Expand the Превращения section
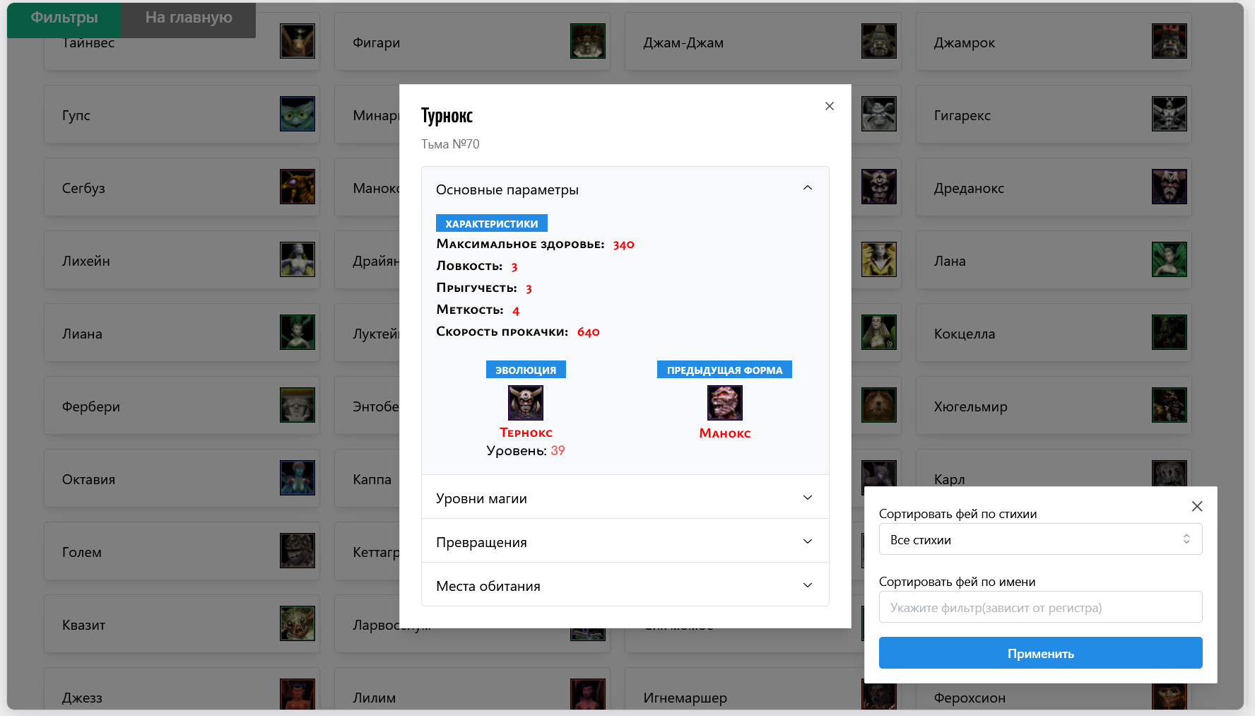 [x=625, y=541]
